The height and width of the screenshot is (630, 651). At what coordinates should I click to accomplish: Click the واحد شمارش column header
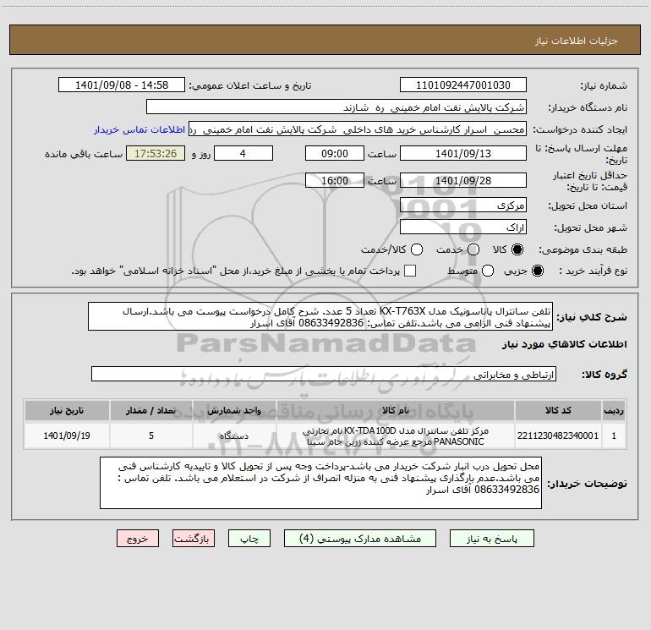click(x=234, y=411)
